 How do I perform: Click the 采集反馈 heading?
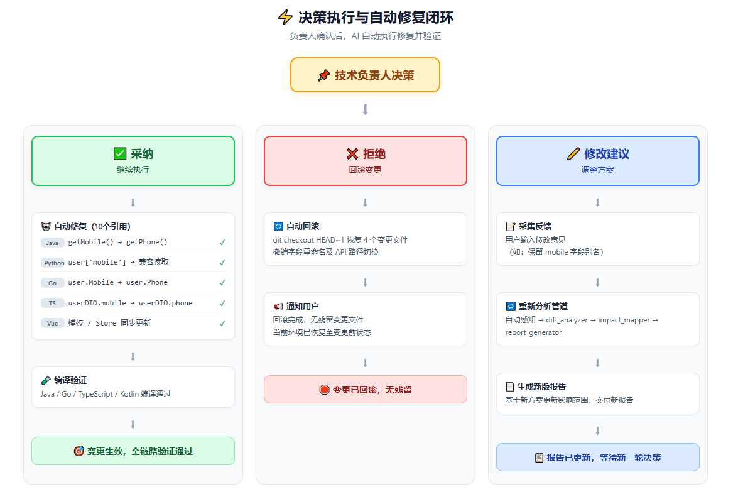pyautogui.click(x=535, y=226)
